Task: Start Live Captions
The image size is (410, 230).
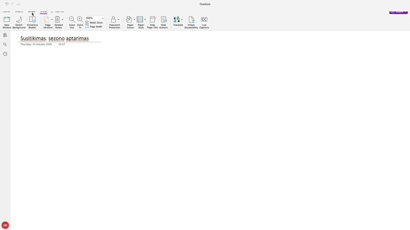Action: coord(204,23)
